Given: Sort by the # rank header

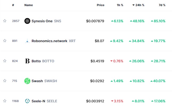Looking at the screenshot, I should [x=13, y=5].
